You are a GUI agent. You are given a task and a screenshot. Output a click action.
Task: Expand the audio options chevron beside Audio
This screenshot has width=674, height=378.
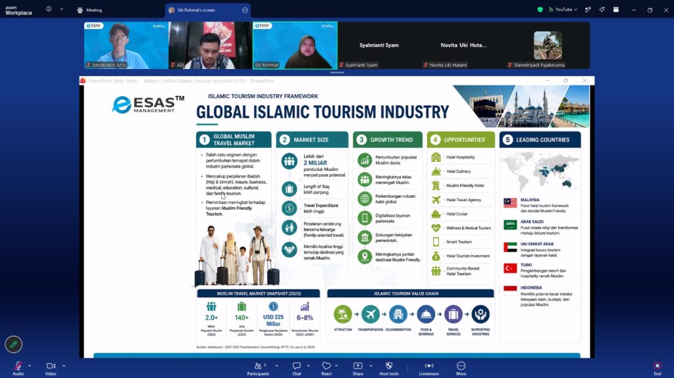[29, 366]
